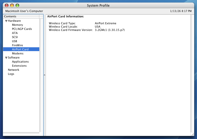The height and width of the screenshot is (139, 197).
Task: Click the details pane vertical scrollbar
Action: 192,74
